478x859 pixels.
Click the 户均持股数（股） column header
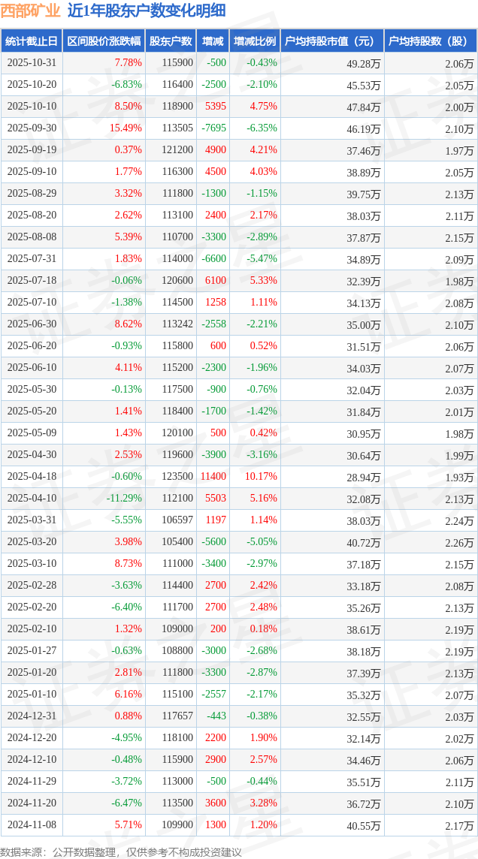tap(430, 41)
